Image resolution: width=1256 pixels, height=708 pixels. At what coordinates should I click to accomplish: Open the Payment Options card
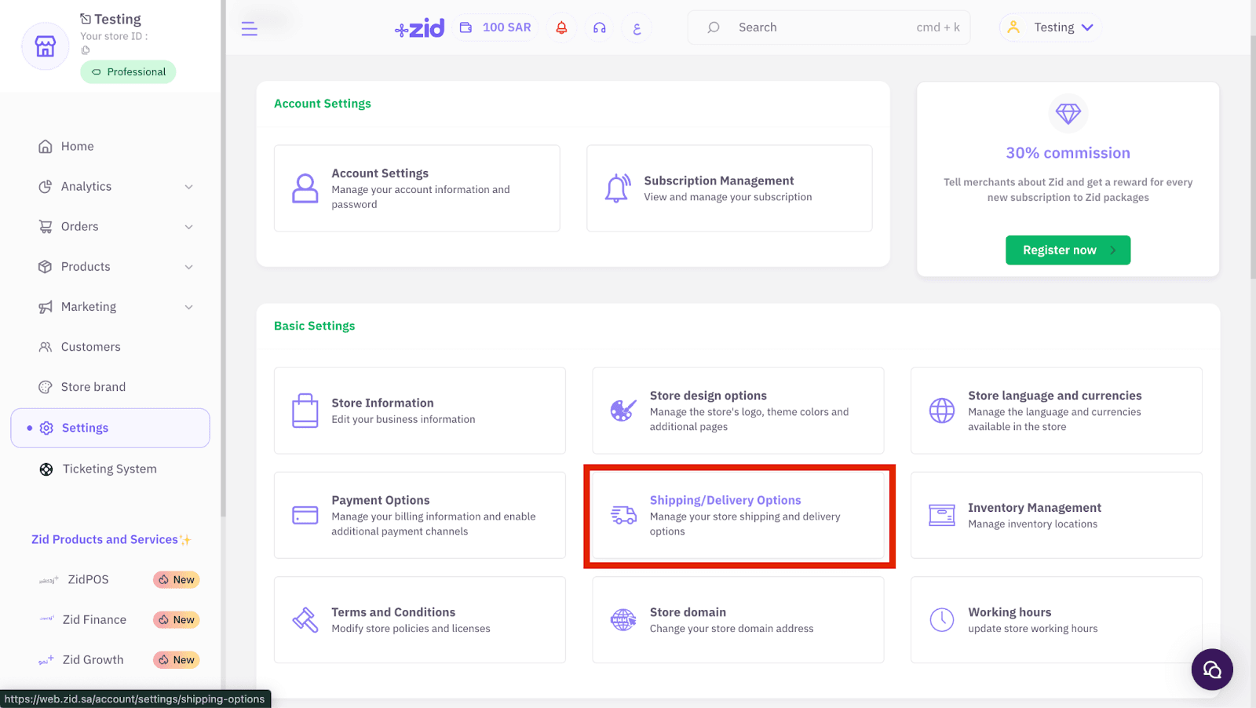(419, 516)
